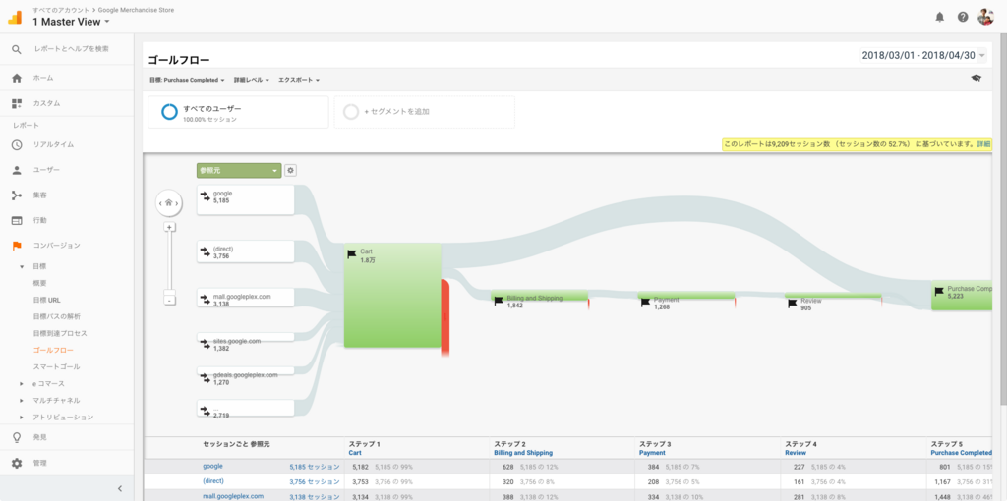Viewport: 1007px width, 501px height.
Task: Click the Purchase Completed flag icon
Action: (939, 291)
